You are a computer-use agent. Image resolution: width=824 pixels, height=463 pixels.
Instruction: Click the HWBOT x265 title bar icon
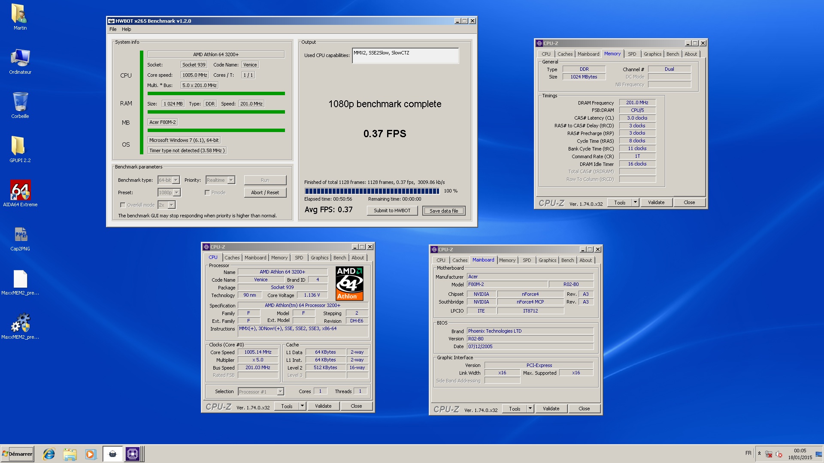point(111,21)
